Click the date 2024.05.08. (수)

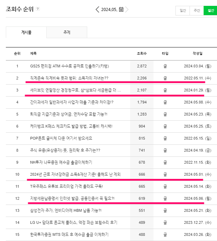coord(197,102)
